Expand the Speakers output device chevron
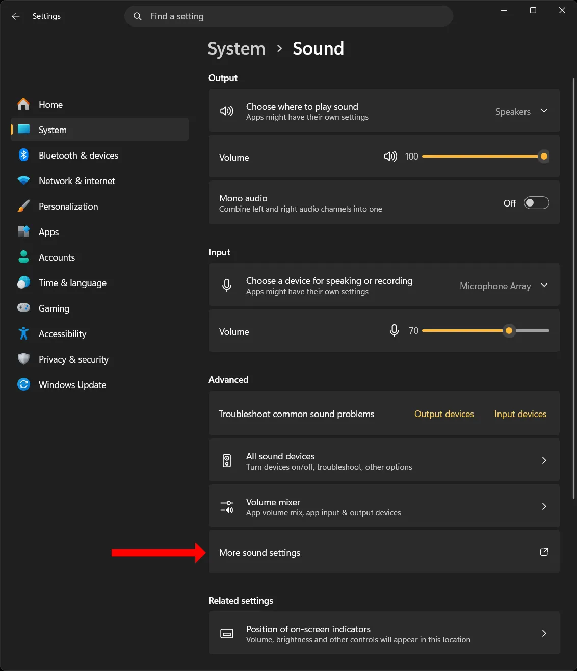577x671 pixels. pyautogui.click(x=544, y=111)
